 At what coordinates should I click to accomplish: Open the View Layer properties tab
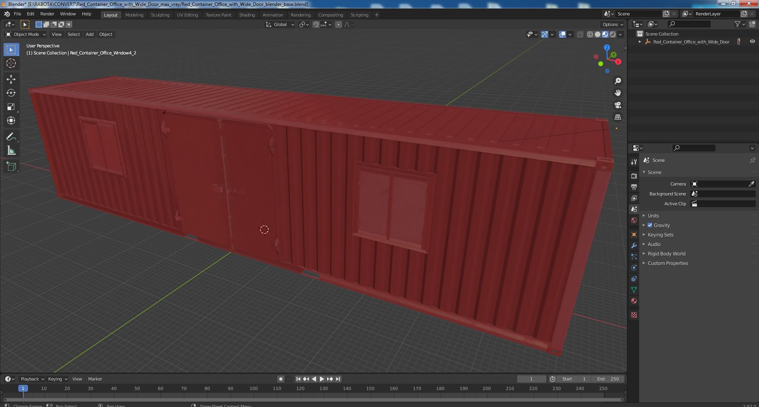[x=634, y=198]
